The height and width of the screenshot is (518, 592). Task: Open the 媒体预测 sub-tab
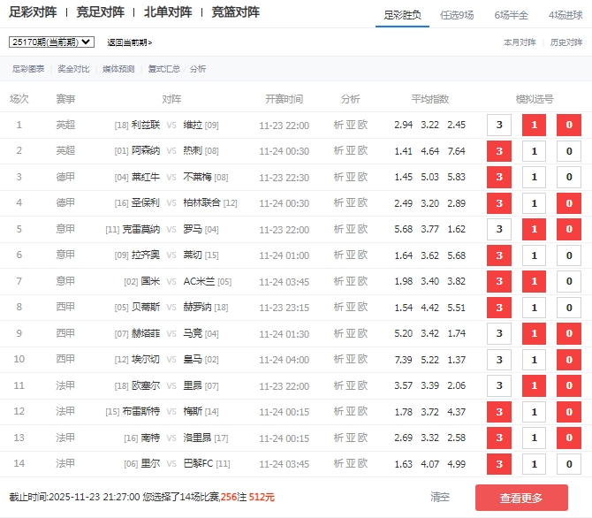pyautogui.click(x=118, y=68)
